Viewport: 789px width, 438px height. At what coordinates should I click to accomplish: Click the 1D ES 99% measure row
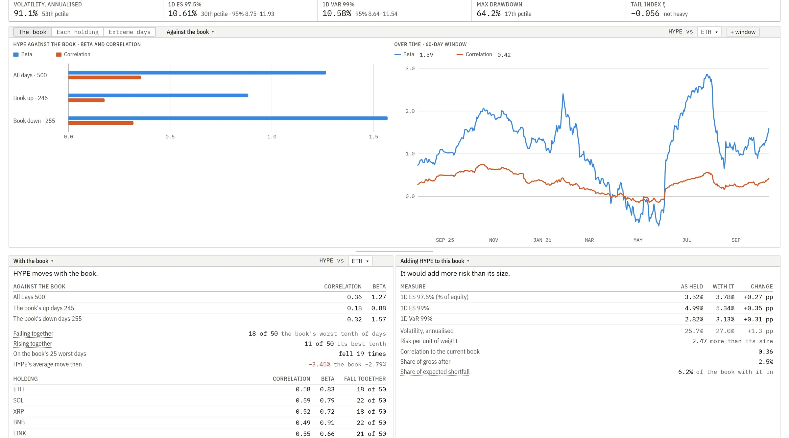[x=586, y=308]
